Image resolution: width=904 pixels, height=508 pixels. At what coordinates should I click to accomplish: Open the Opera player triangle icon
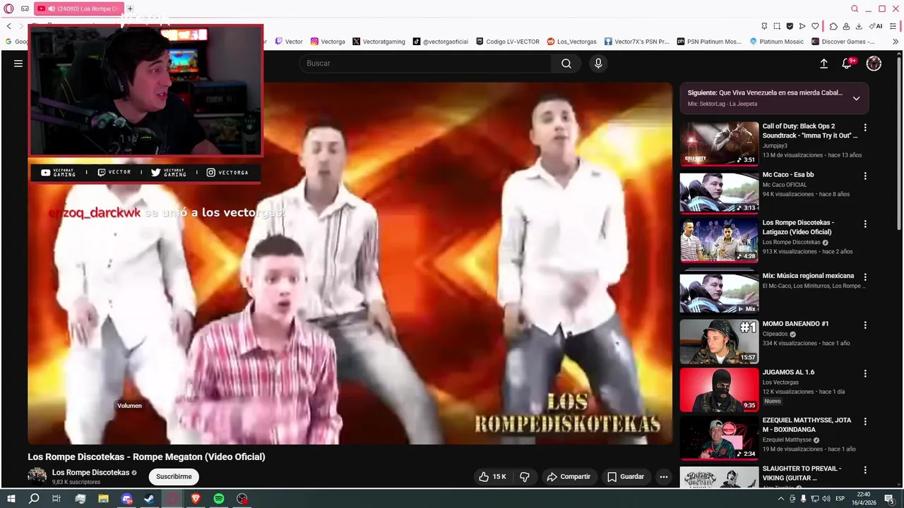pos(802,26)
